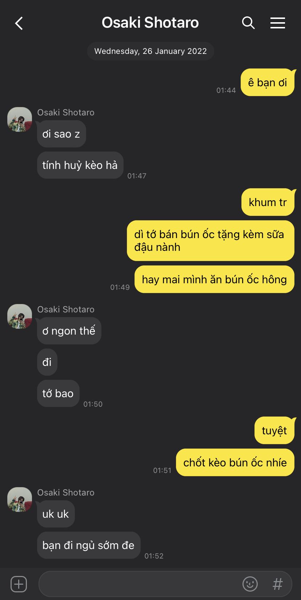Open the chat search magnifier
Image resolution: width=301 pixels, height=600 pixels.
coord(248,23)
